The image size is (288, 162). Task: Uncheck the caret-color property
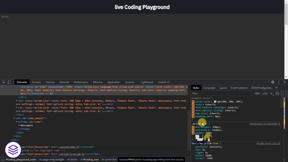[193, 102]
